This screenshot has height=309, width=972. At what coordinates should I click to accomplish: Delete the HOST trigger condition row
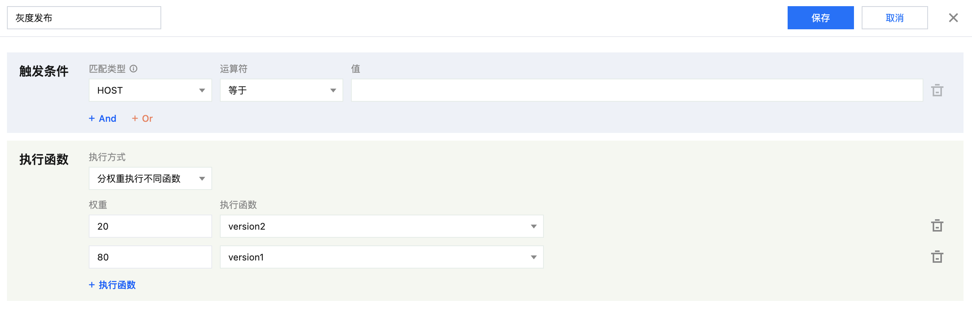click(x=937, y=91)
